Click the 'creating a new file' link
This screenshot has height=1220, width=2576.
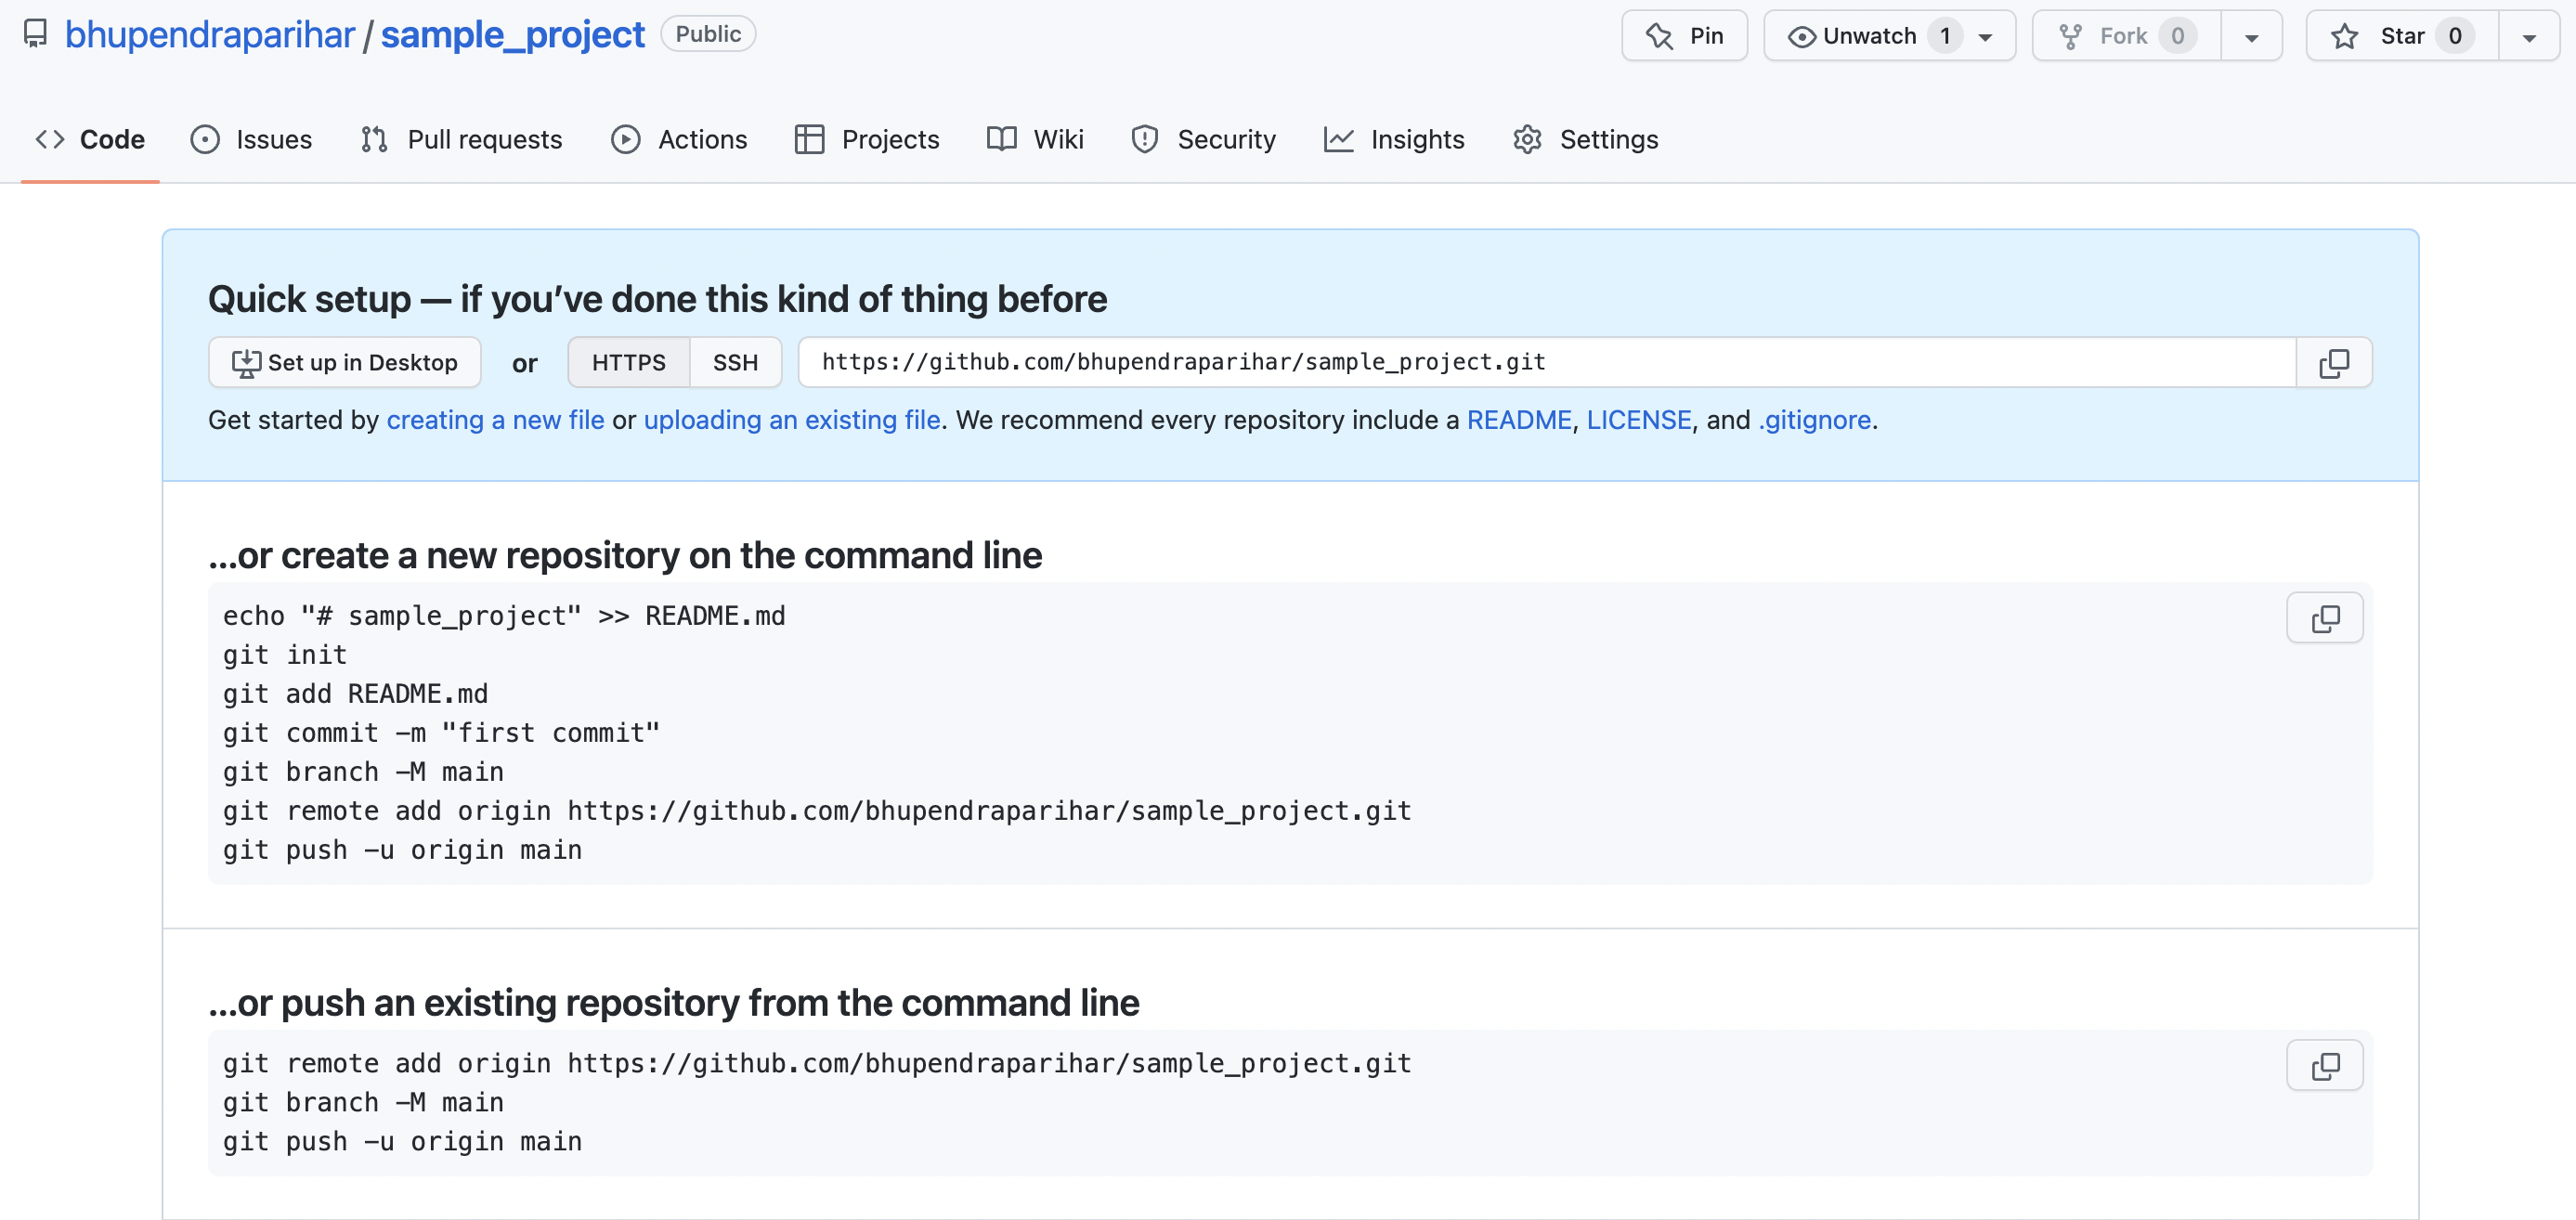pos(495,420)
